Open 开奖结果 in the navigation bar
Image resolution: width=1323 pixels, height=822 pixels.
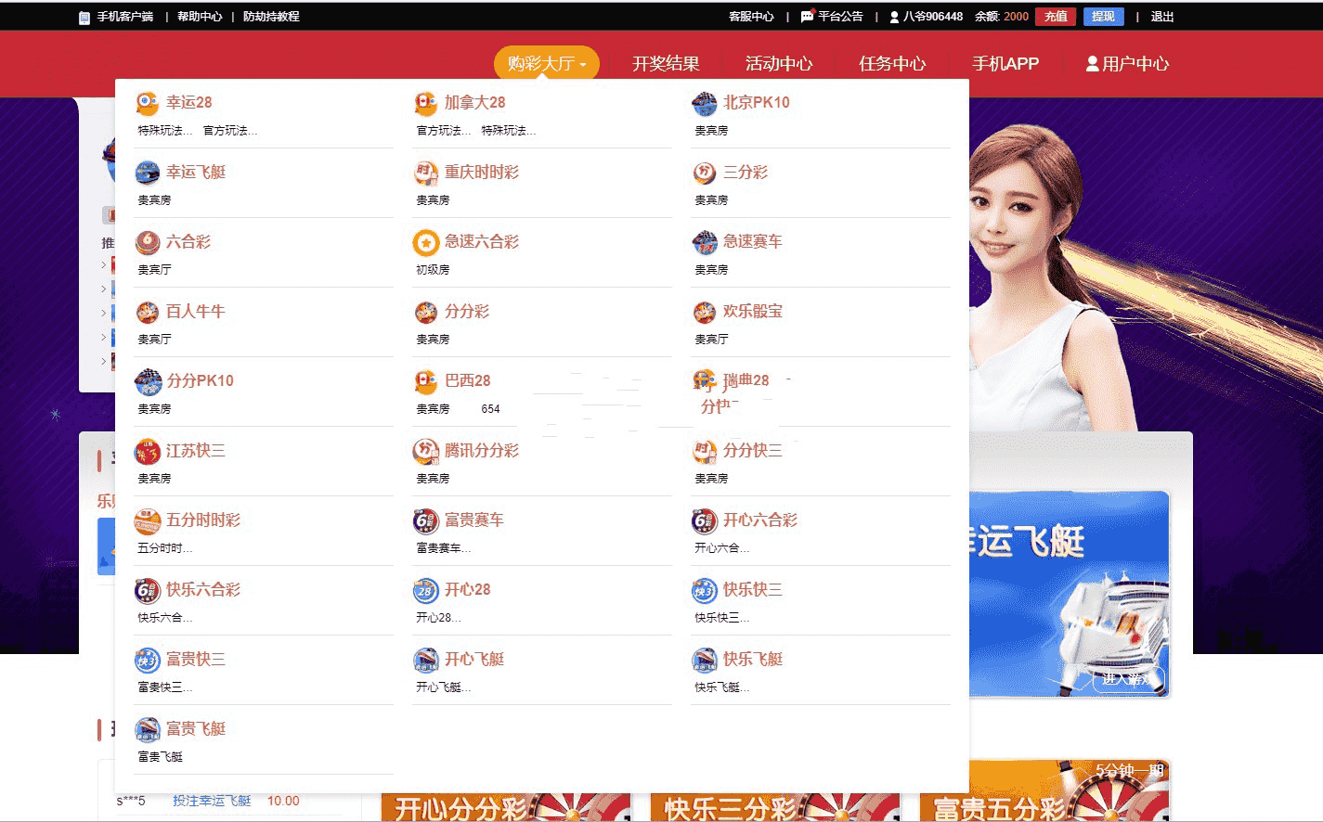(666, 63)
